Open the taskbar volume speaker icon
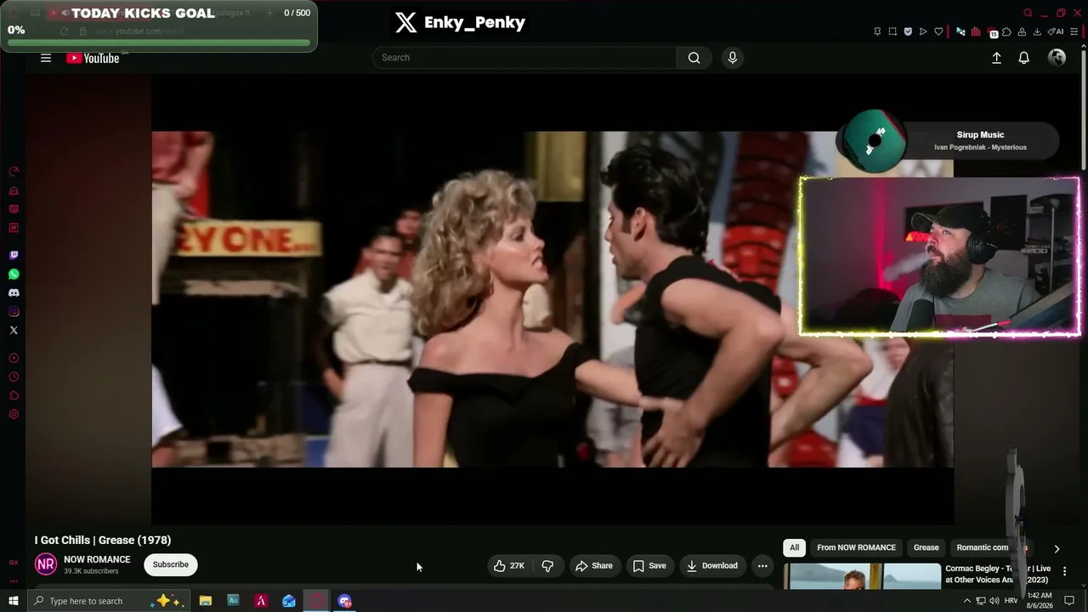Viewport: 1088px width, 612px height. [x=994, y=601]
